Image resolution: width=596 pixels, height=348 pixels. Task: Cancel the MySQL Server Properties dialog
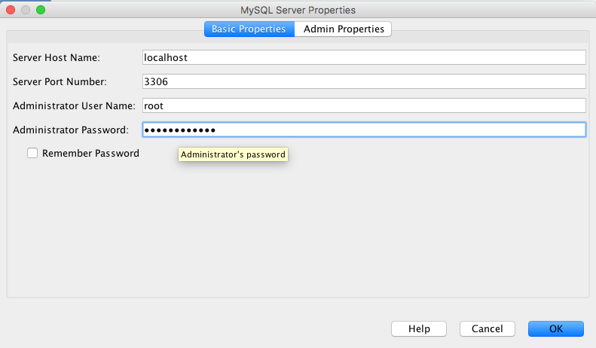pyautogui.click(x=487, y=328)
